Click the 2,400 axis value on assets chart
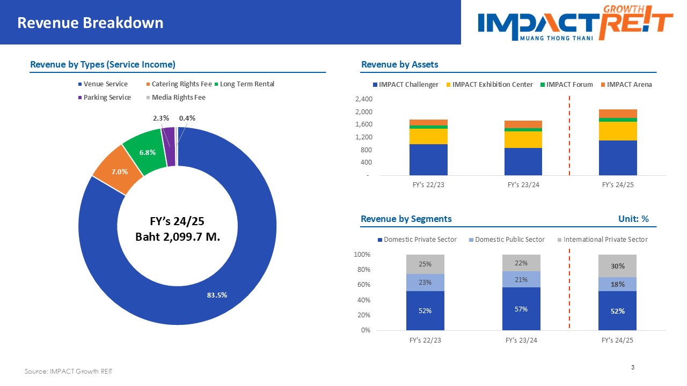687x386 pixels. (x=364, y=99)
